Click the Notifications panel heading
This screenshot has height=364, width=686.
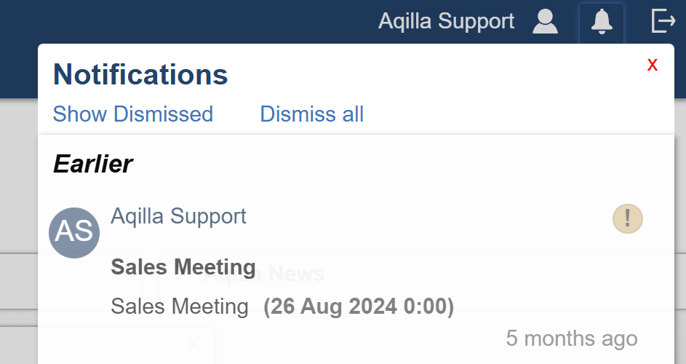tap(140, 74)
